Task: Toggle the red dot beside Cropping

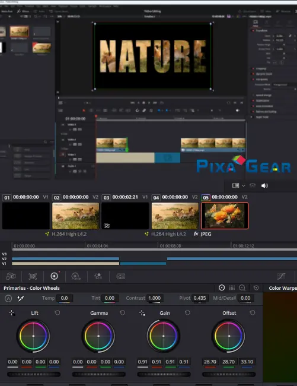Action: (x=253, y=68)
